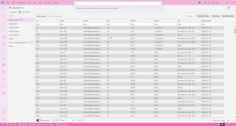
Task: Select the mixed_types table in sidebar
Action: point(21,31)
